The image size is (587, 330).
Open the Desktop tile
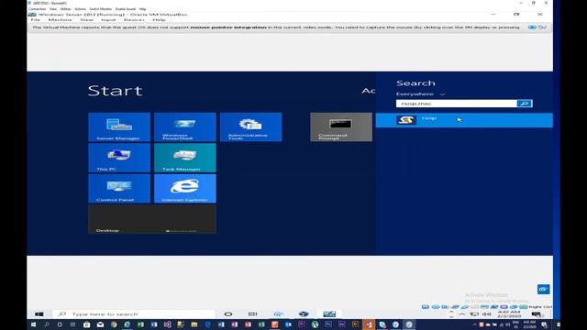(152, 219)
